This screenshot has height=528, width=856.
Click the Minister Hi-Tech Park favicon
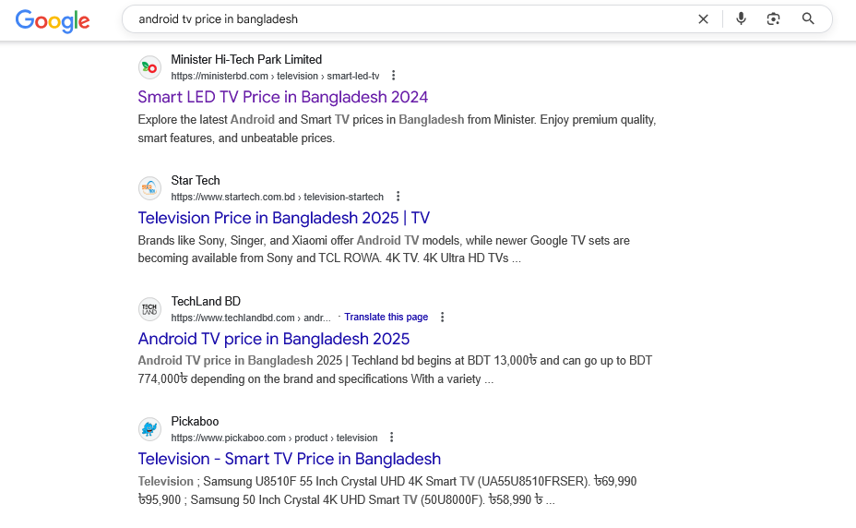point(149,67)
